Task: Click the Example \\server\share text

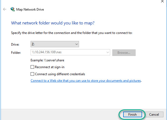Action: 47,60
